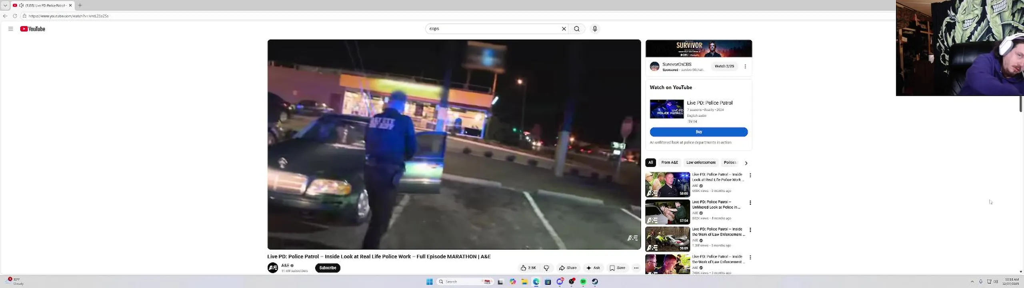Save the video to a playlist
This screenshot has height=288, width=1024.
[617, 268]
